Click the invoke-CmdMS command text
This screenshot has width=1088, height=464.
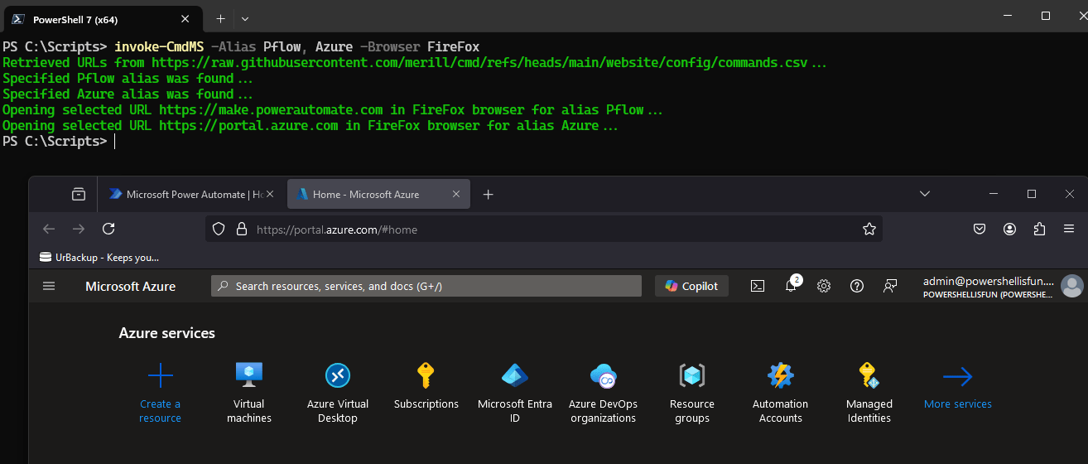pyautogui.click(x=160, y=46)
